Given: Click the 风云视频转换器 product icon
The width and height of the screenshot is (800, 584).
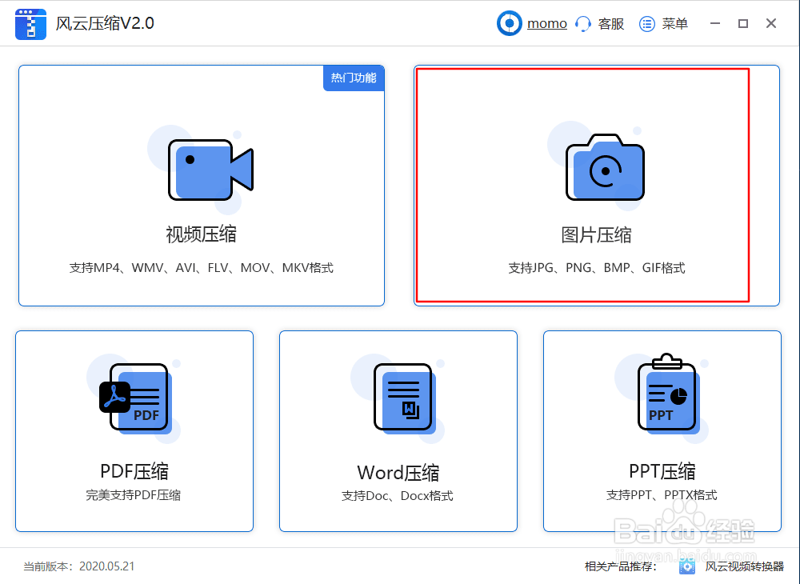Looking at the screenshot, I should (687, 566).
